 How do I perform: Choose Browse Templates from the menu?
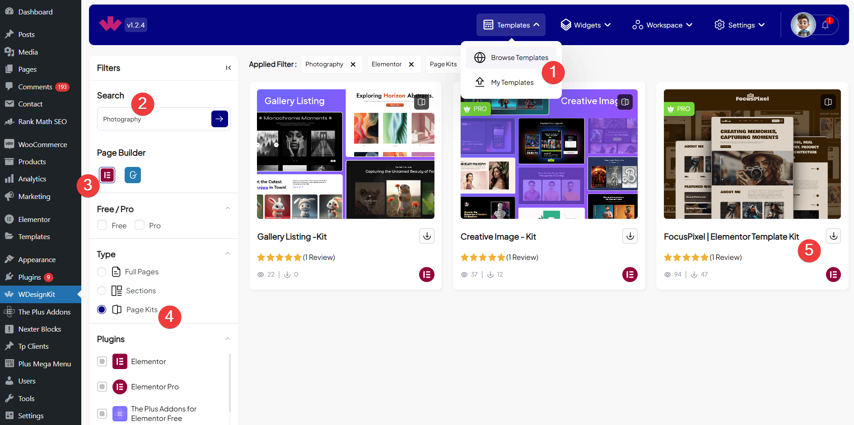(x=519, y=58)
